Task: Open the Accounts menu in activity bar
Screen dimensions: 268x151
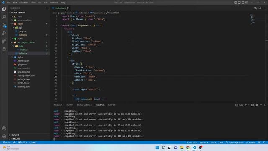Action: click(x=4, y=128)
